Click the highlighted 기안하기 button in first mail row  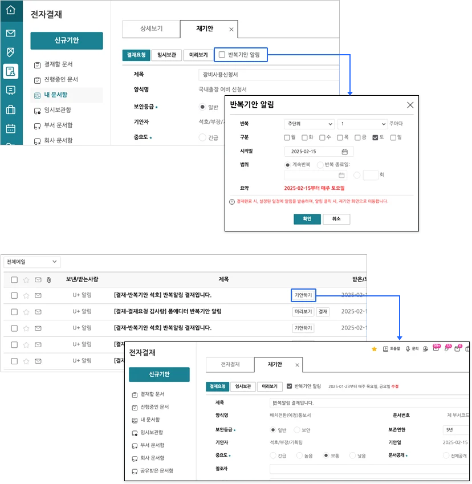tap(303, 295)
